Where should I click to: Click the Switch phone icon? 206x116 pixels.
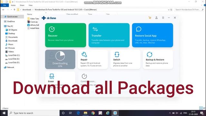click(x=117, y=54)
